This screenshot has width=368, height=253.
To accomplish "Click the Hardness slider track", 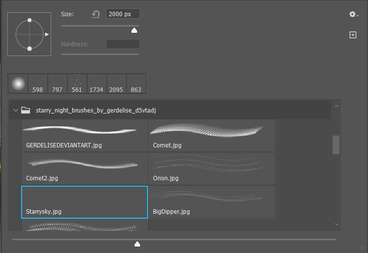I will 100,55.
